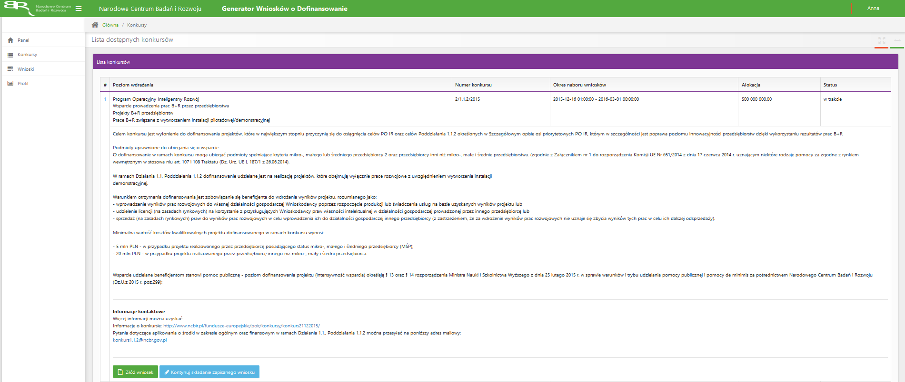Click the Konkursy list icon in sidebar
The height and width of the screenshot is (382, 905).
[10, 55]
